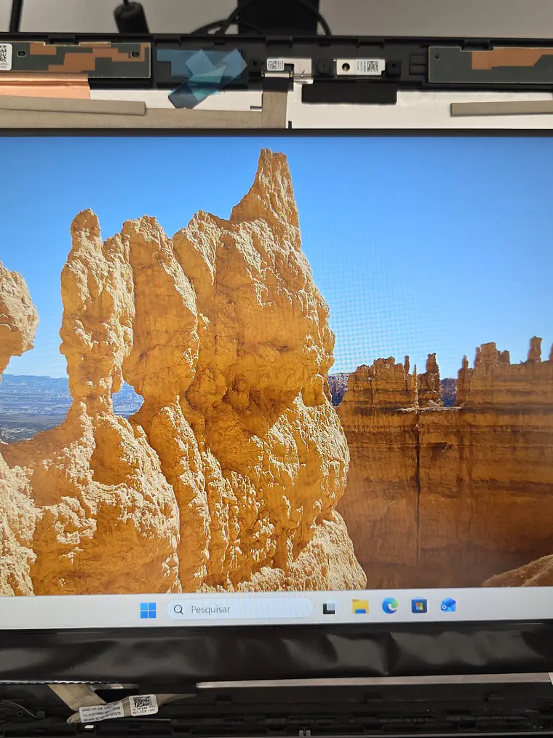Image resolution: width=553 pixels, height=738 pixels.
Task: Click the Pesquisar search box
Action: (x=240, y=609)
